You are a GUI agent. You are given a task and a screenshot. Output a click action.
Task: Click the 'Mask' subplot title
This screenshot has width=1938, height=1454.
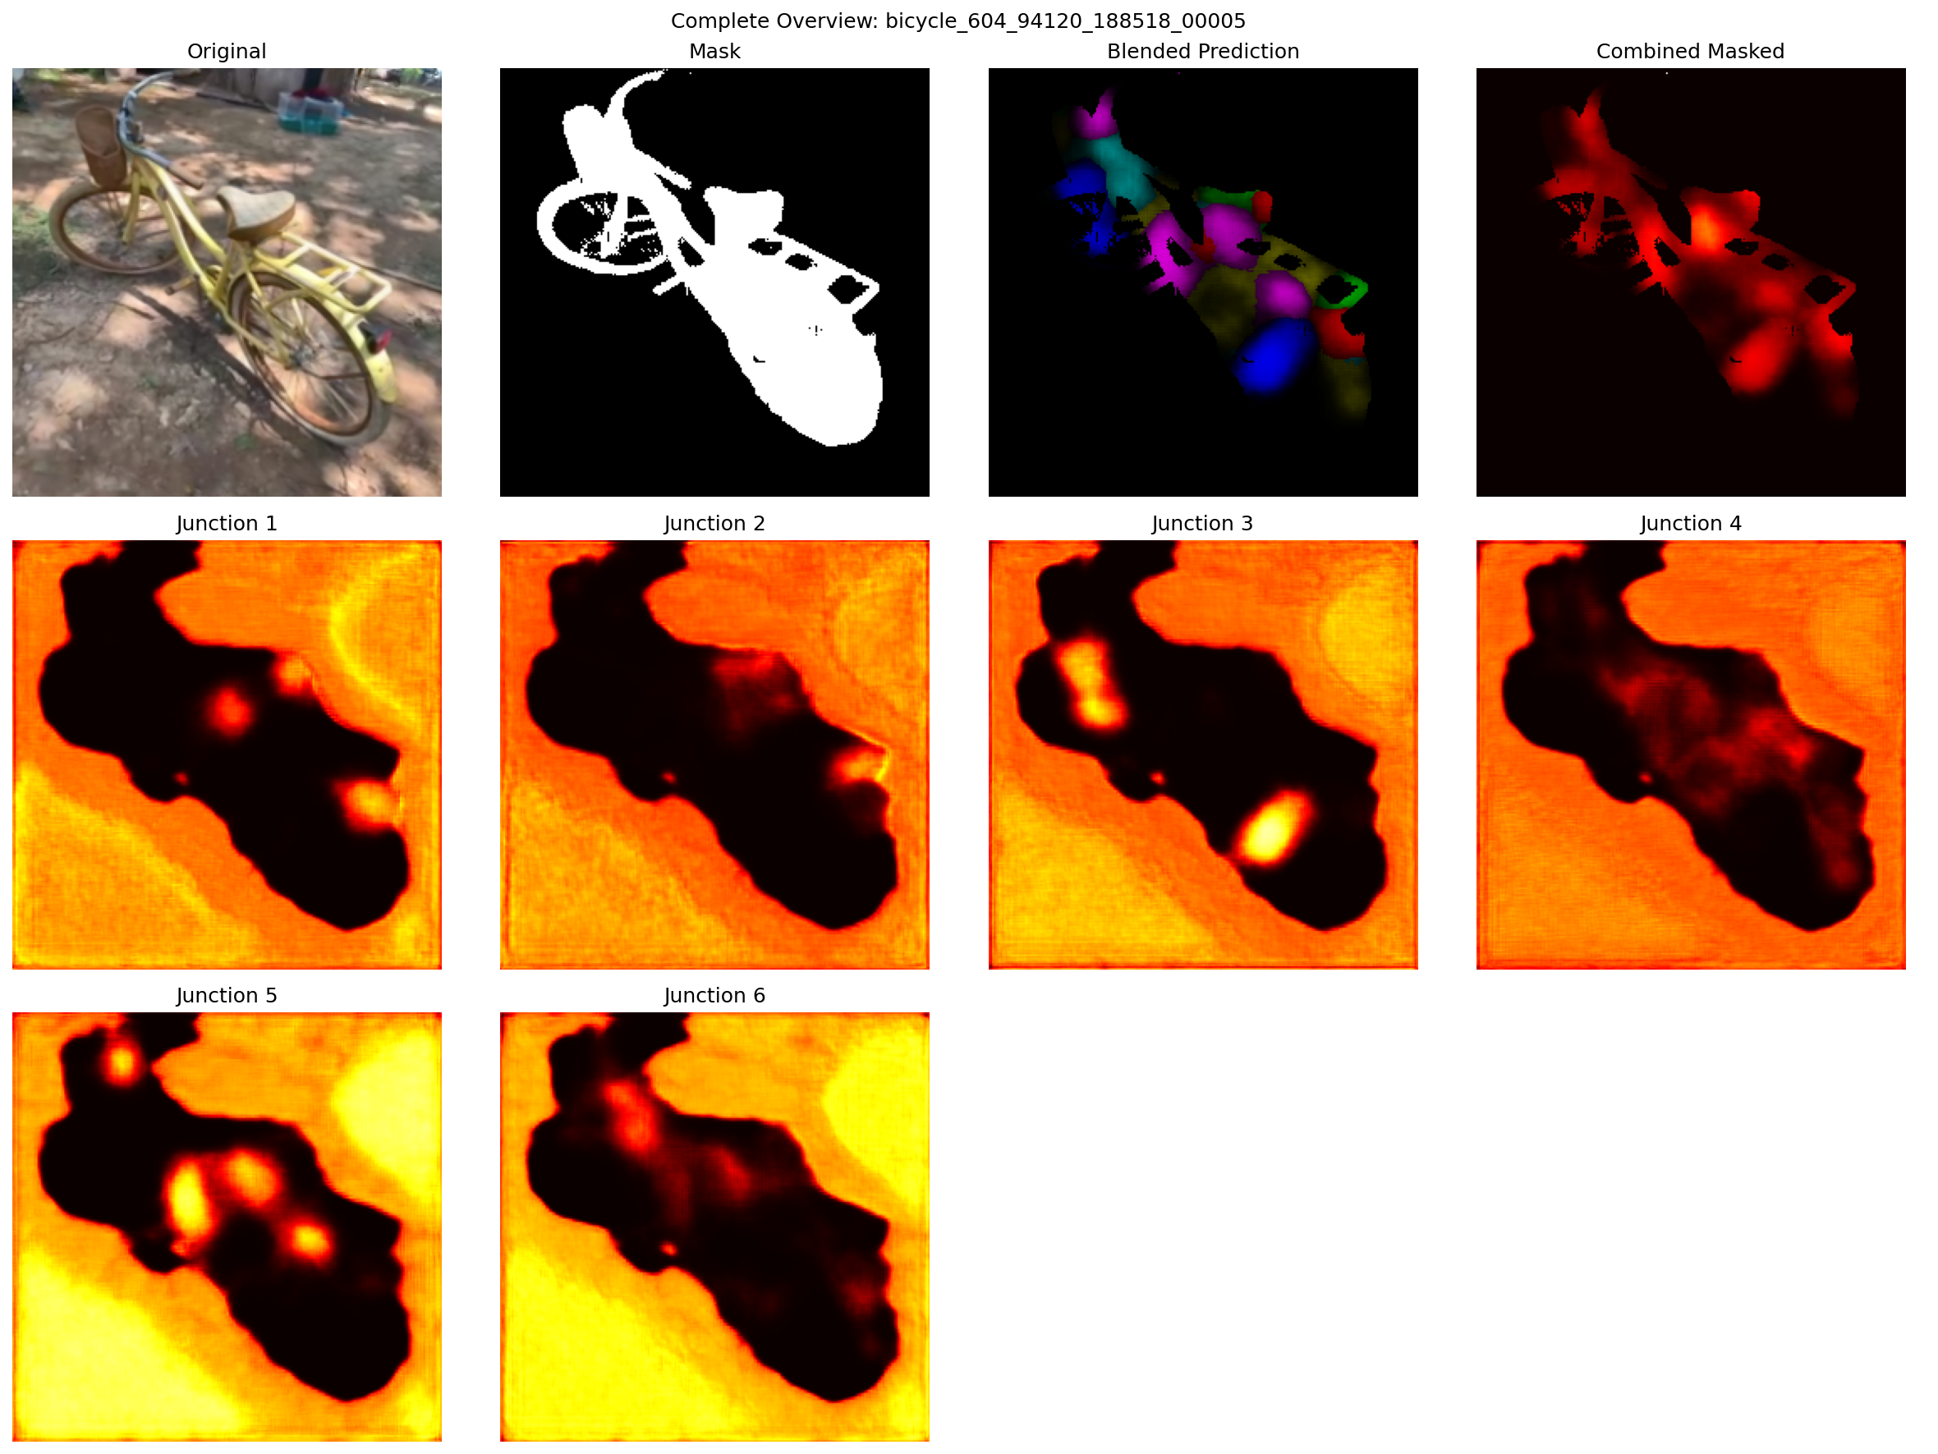tap(715, 52)
